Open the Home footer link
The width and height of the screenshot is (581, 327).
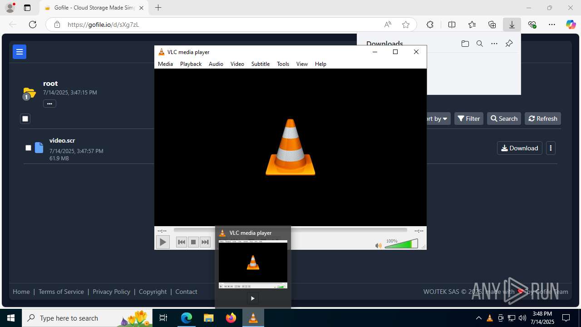pyautogui.click(x=21, y=292)
